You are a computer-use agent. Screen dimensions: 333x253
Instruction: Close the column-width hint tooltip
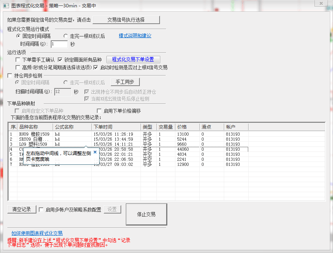pos(95,152)
